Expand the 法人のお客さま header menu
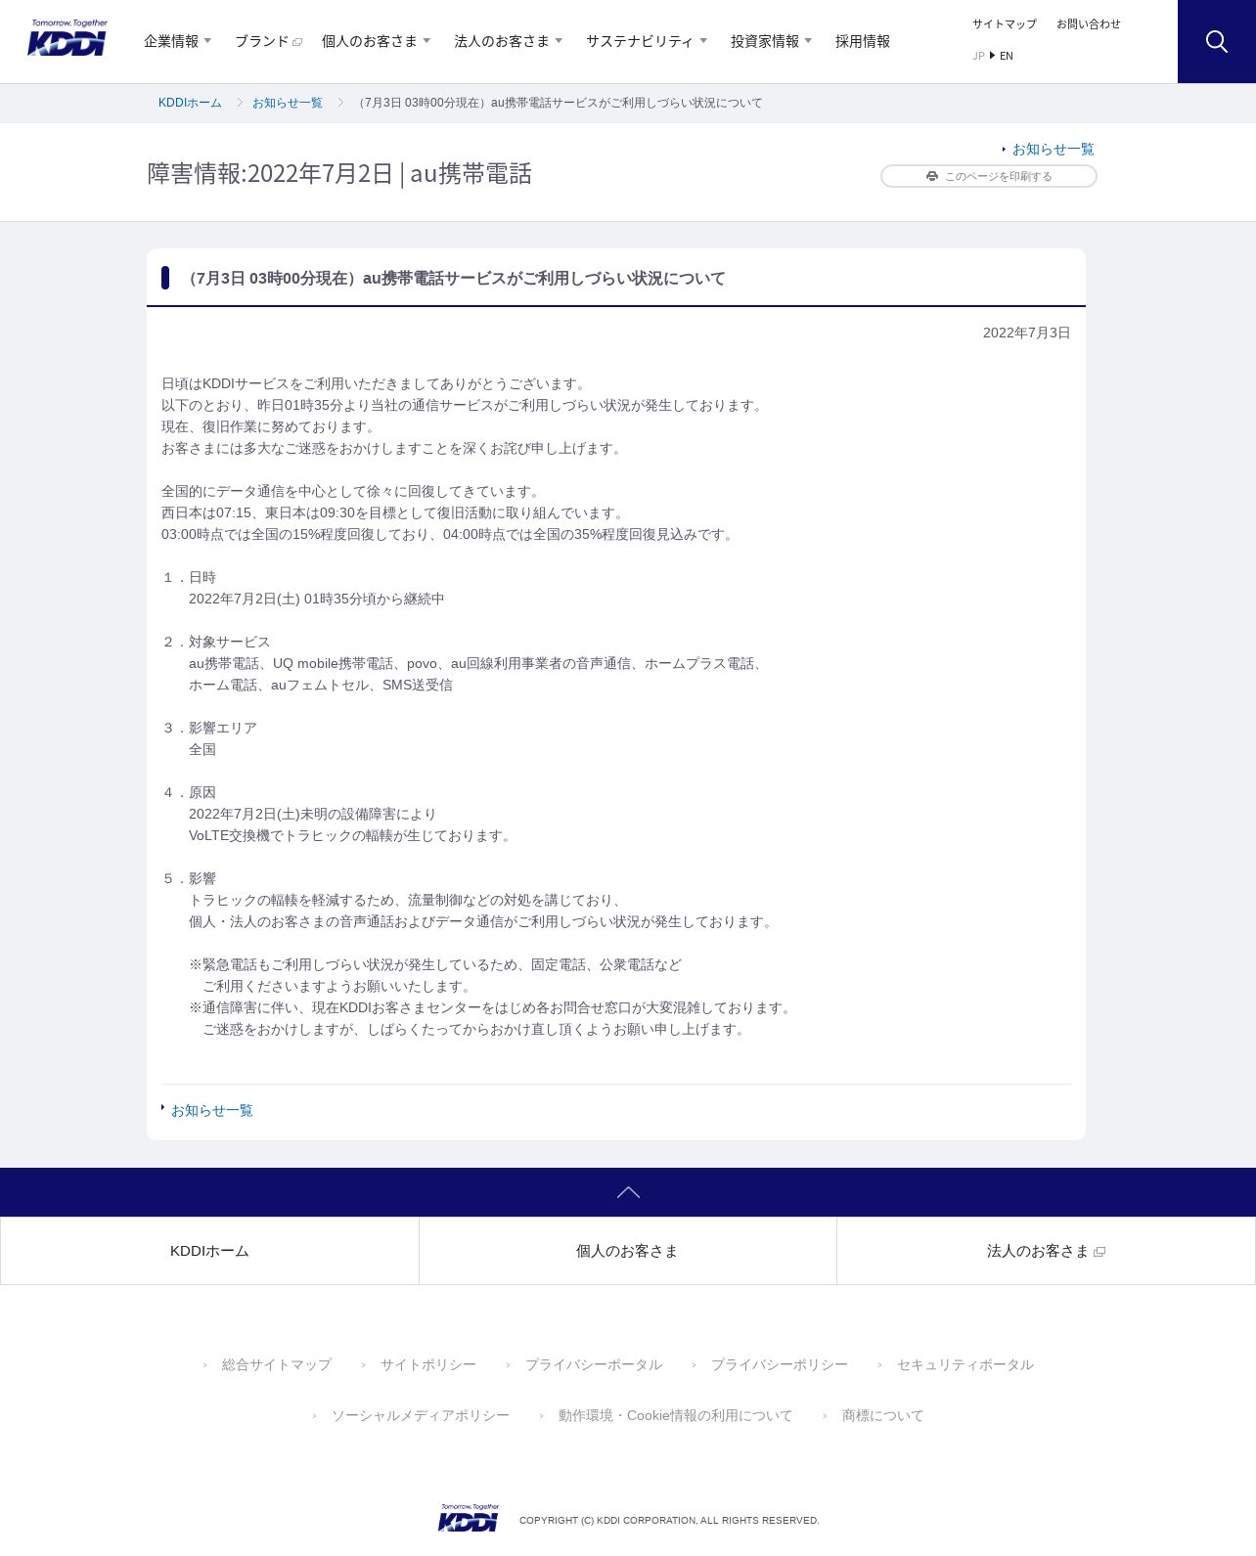The height and width of the screenshot is (1556, 1256). tap(509, 41)
